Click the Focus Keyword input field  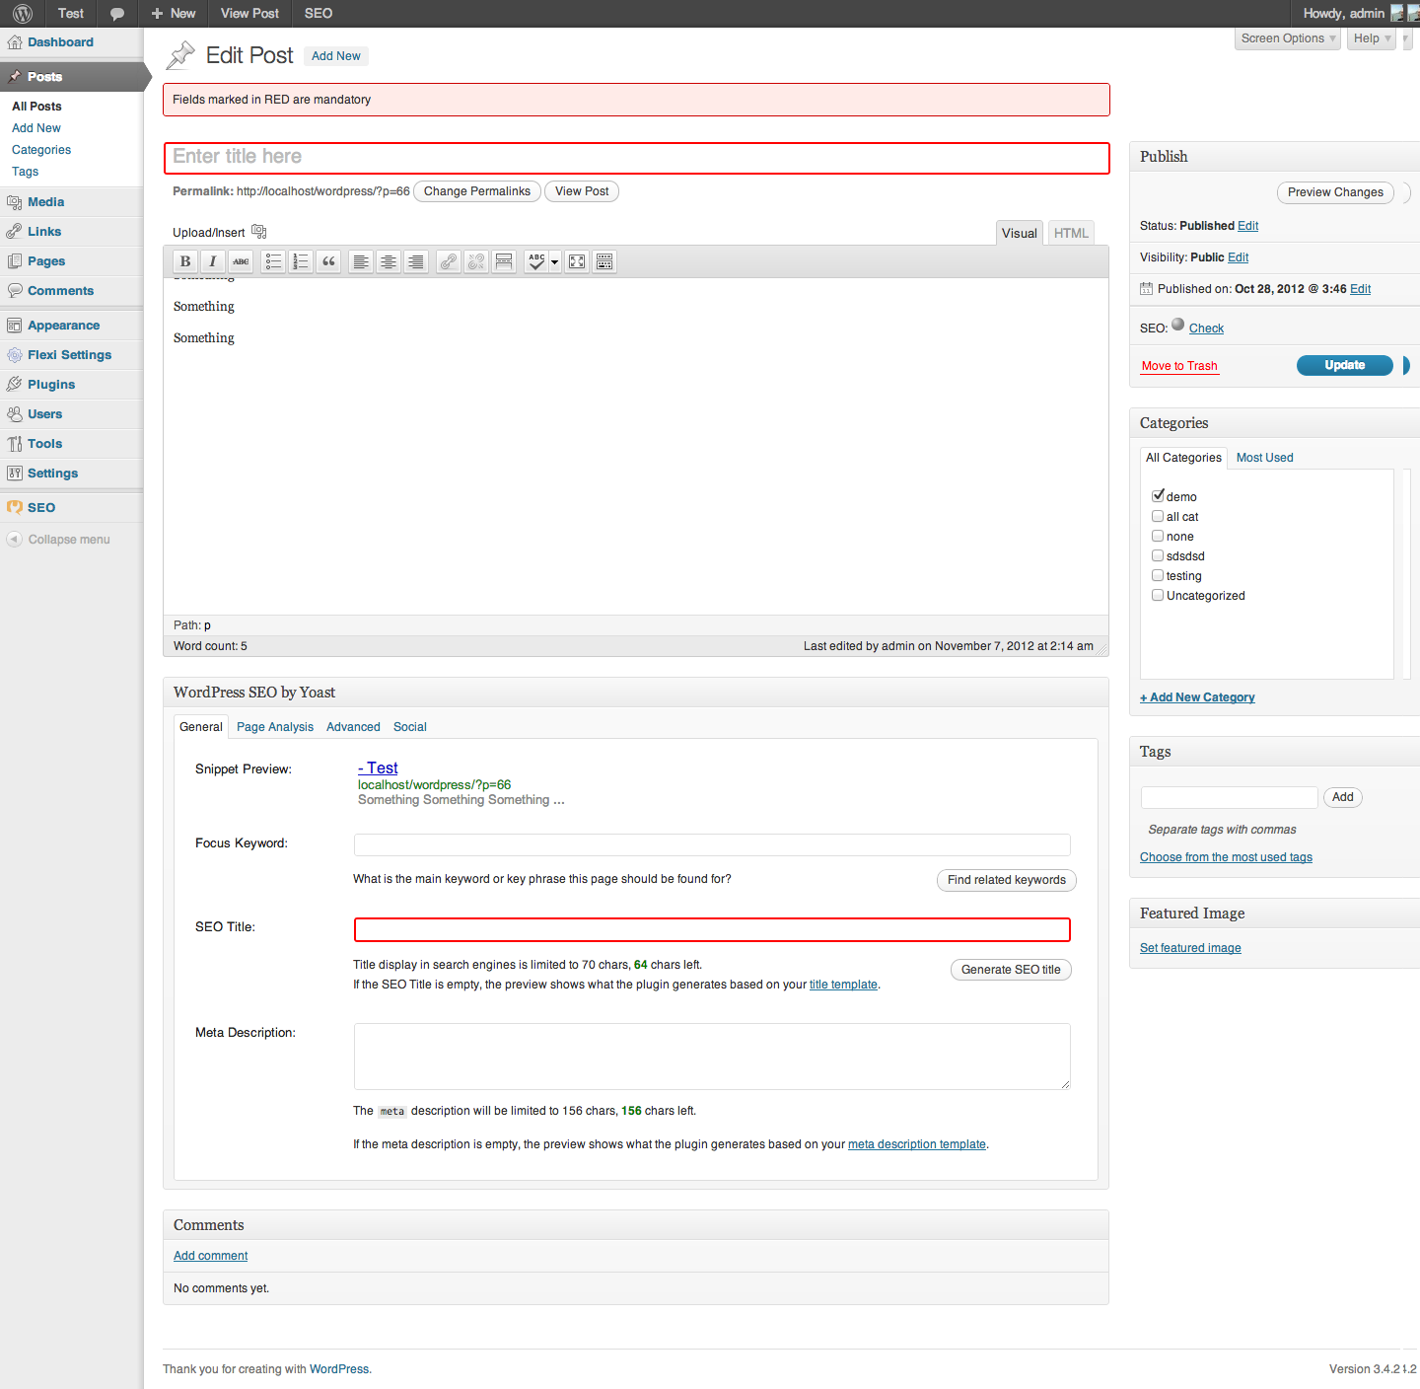(712, 844)
